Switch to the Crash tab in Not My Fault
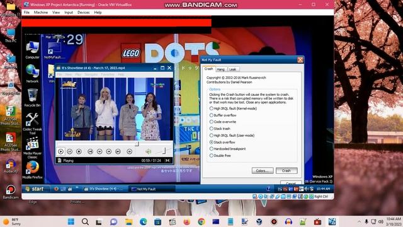Viewport: 403px width, 227px height. (x=208, y=69)
